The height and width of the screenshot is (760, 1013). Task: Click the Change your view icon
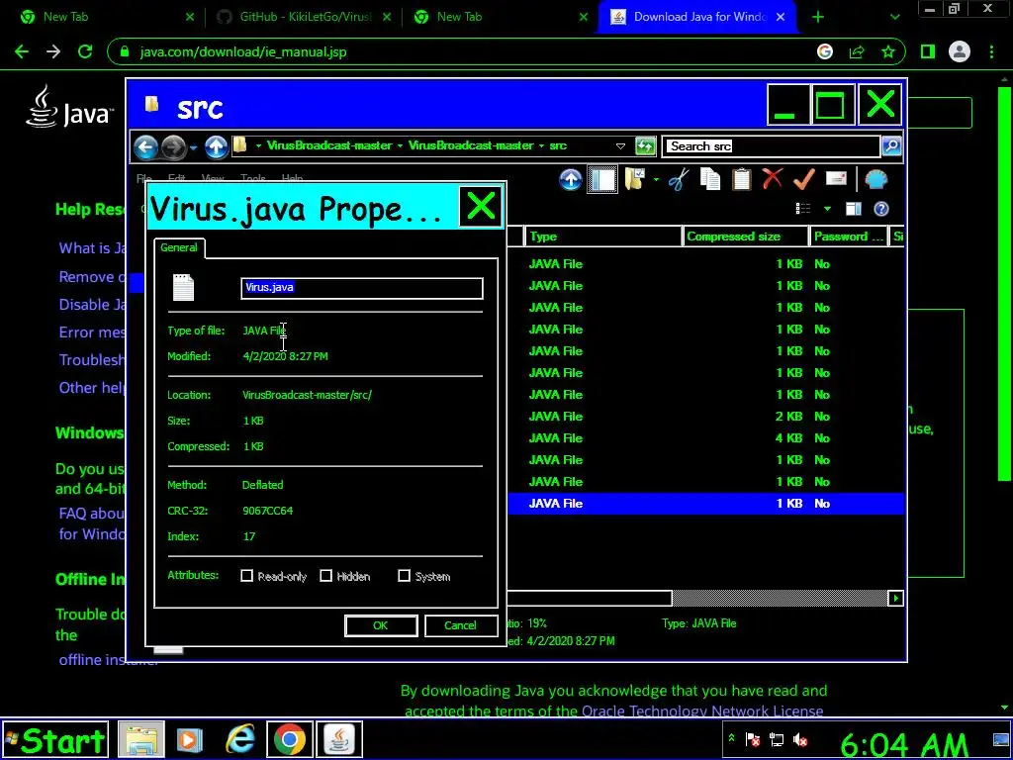(803, 208)
